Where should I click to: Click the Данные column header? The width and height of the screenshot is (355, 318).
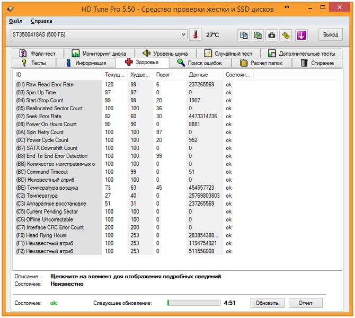(x=205, y=75)
